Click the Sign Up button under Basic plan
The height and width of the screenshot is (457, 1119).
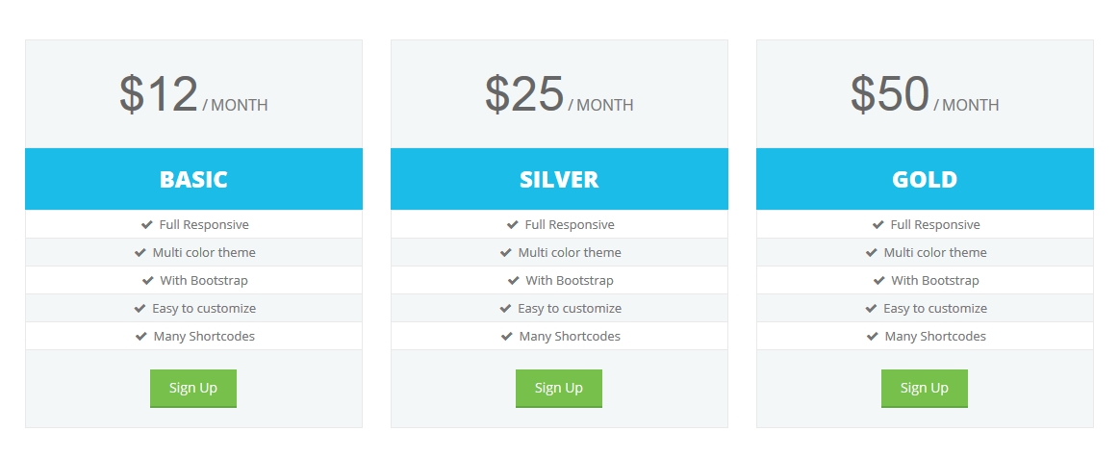(192, 389)
